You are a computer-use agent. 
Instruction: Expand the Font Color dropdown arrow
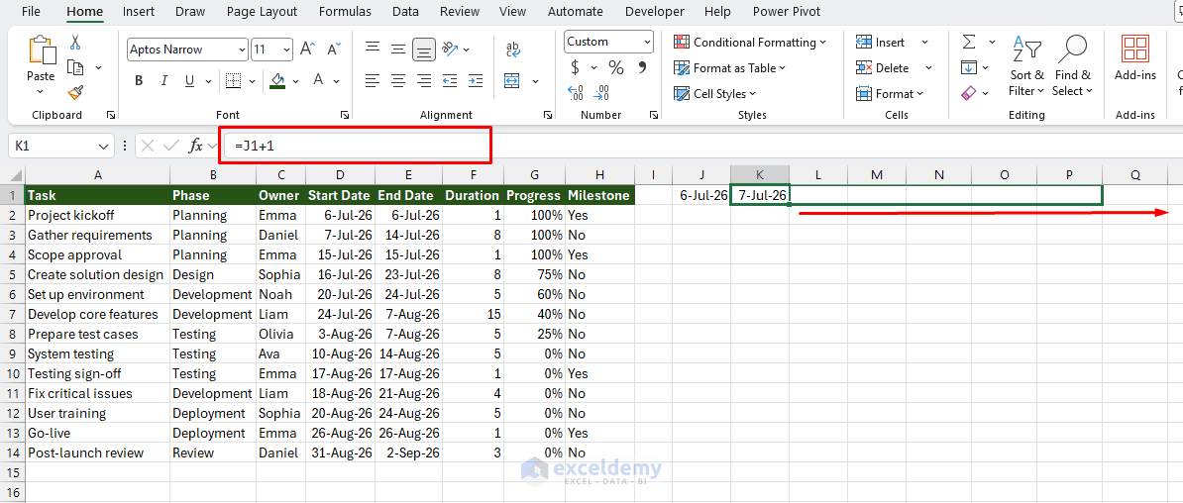coord(339,80)
